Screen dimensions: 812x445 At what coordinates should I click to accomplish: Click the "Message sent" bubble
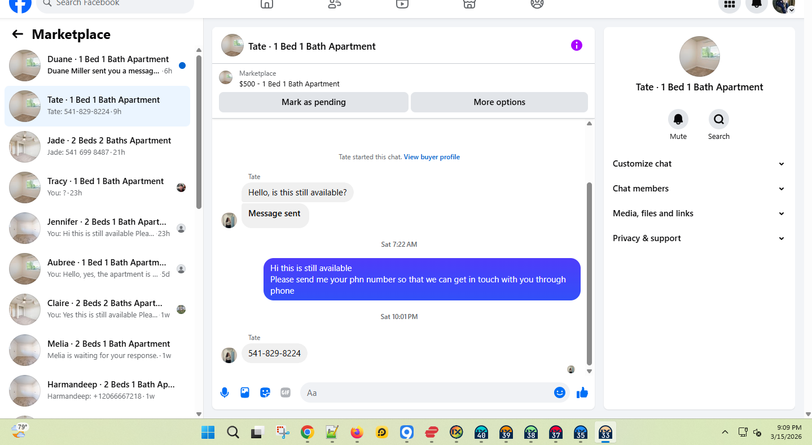click(275, 215)
